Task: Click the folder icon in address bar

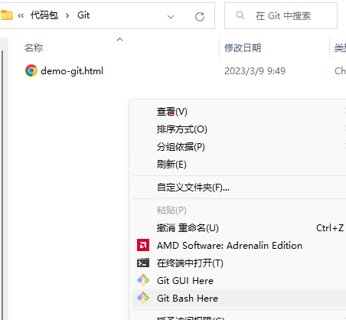Action: coord(6,15)
